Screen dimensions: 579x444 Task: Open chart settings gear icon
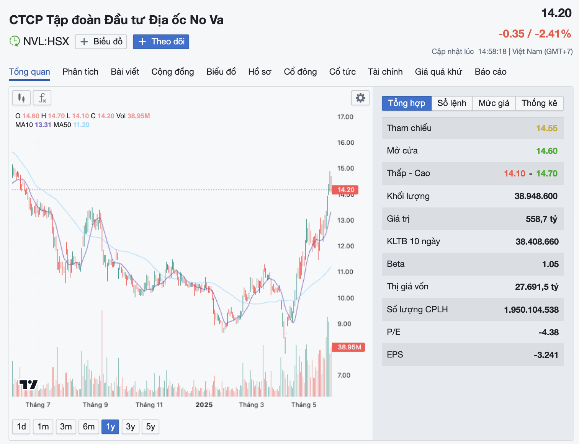pyautogui.click(x=360, y=98)
